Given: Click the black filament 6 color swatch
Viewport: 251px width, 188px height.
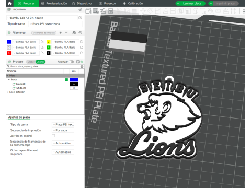Looking at the screenshot, I should [x=49, y=53].
